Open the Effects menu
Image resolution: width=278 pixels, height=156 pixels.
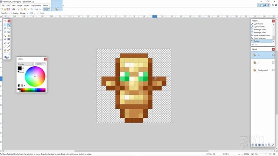(46, 6)
